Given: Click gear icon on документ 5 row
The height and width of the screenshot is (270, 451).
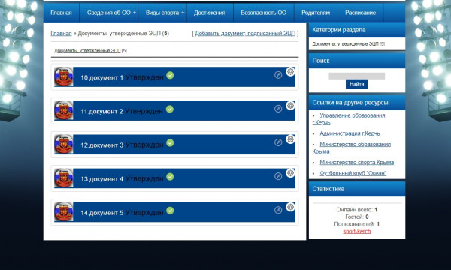Looking at the screenshot, I should point(290,207).
